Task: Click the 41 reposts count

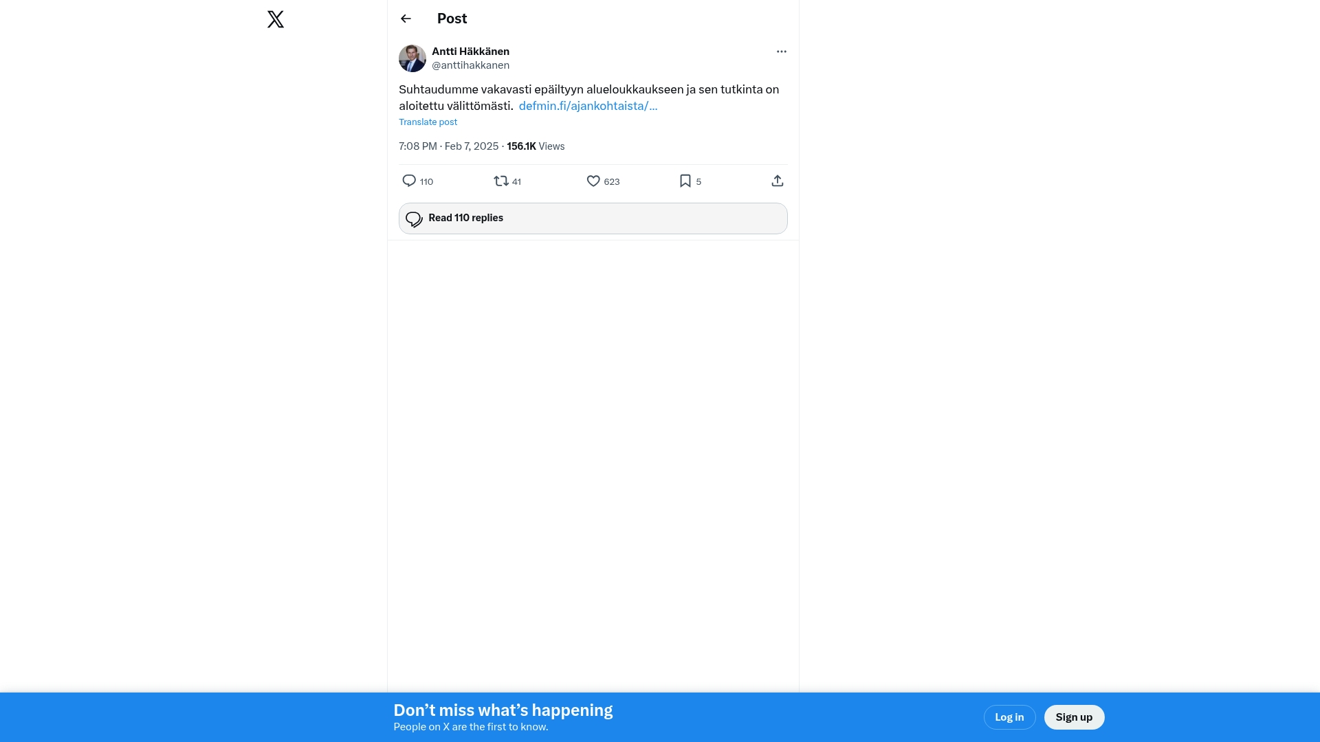Action: (516, 182)
